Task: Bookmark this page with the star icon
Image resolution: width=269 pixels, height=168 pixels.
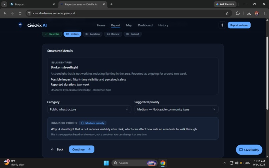Action: 227,13
